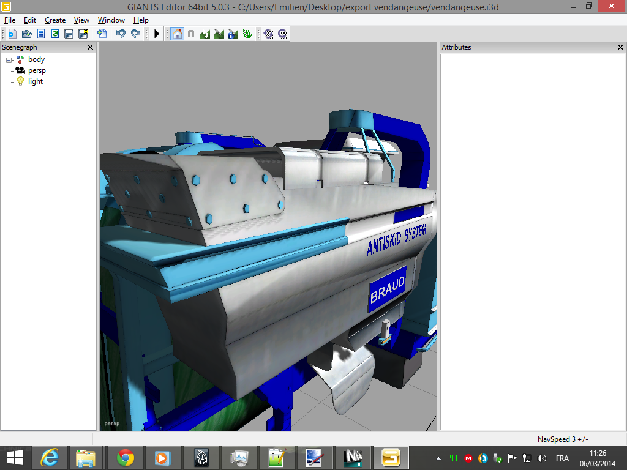Click the red M tray icon
The width and height of the screenshot is (627, 470).
pos(468,458)
